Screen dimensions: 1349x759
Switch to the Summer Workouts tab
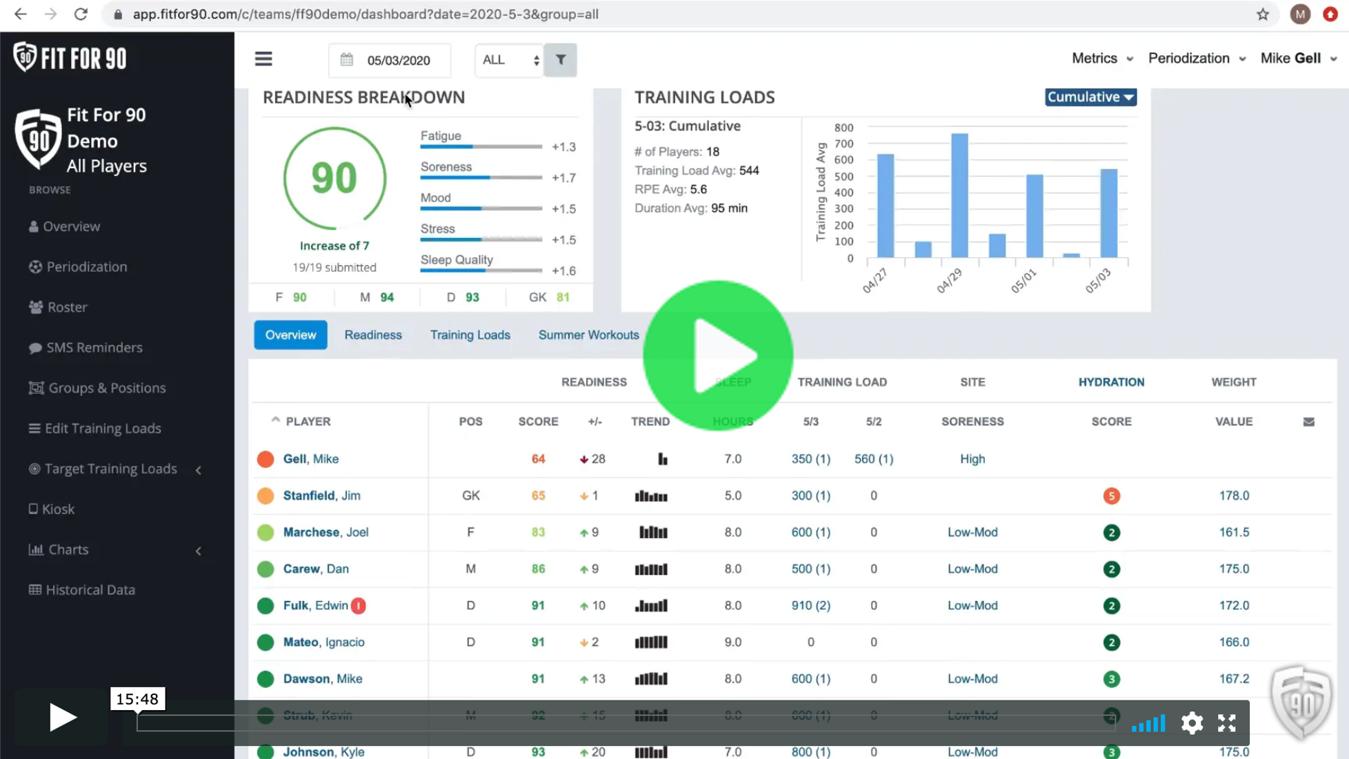[x=588, y=335]
